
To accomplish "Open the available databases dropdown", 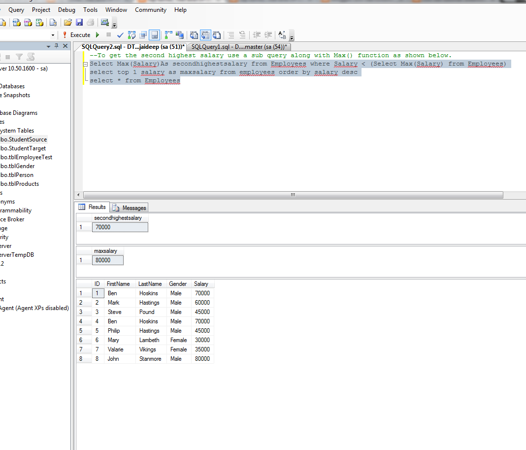I will point(53,35).
